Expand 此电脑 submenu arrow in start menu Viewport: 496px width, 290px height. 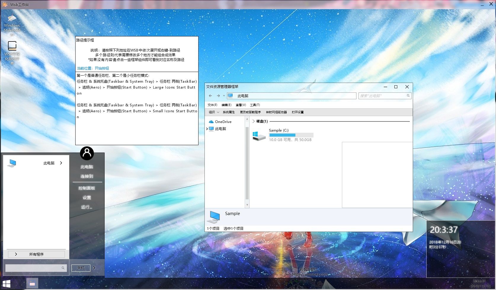pyautogui.click(x=61, y=163)
